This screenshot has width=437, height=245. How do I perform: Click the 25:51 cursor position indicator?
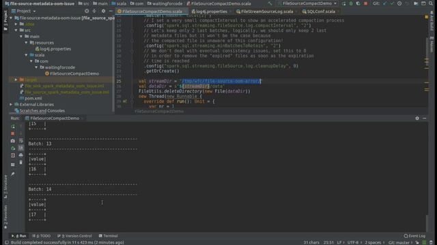(328, 242)
